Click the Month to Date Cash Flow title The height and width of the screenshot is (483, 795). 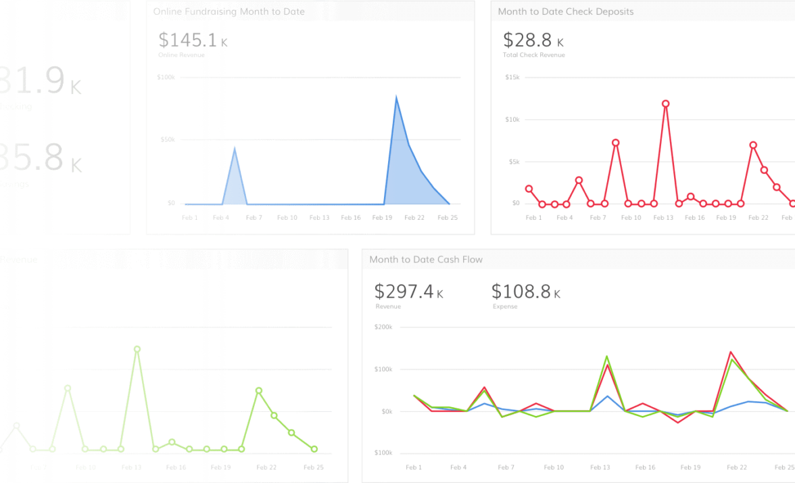(x=426, y=259)
